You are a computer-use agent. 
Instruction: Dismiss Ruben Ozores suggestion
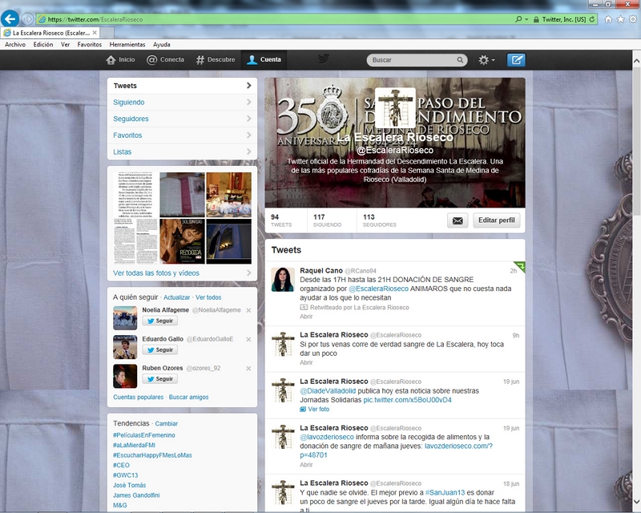coord(248,369)
